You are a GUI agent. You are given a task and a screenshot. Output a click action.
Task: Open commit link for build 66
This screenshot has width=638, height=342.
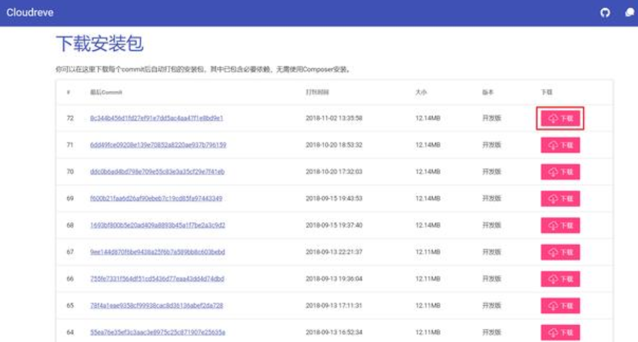coord(157,279)
